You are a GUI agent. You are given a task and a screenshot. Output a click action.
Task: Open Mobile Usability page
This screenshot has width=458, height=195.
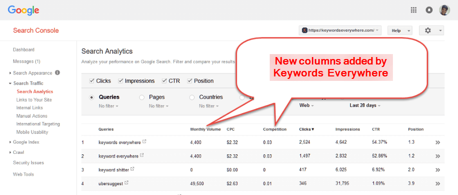click(32, 132)
